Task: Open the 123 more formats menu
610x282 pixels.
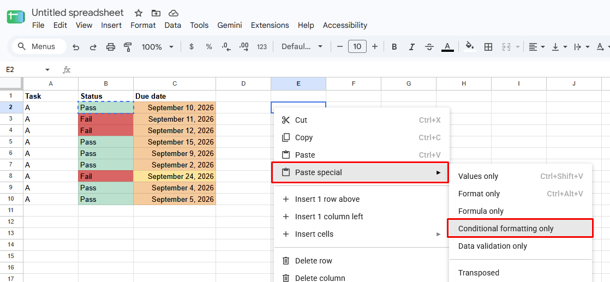Action: pyautogui.click(x=262, y=47)
